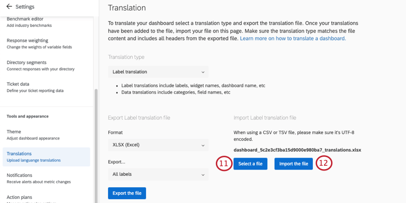Click the selected translations xlsx filename

[x=297, y=150]
